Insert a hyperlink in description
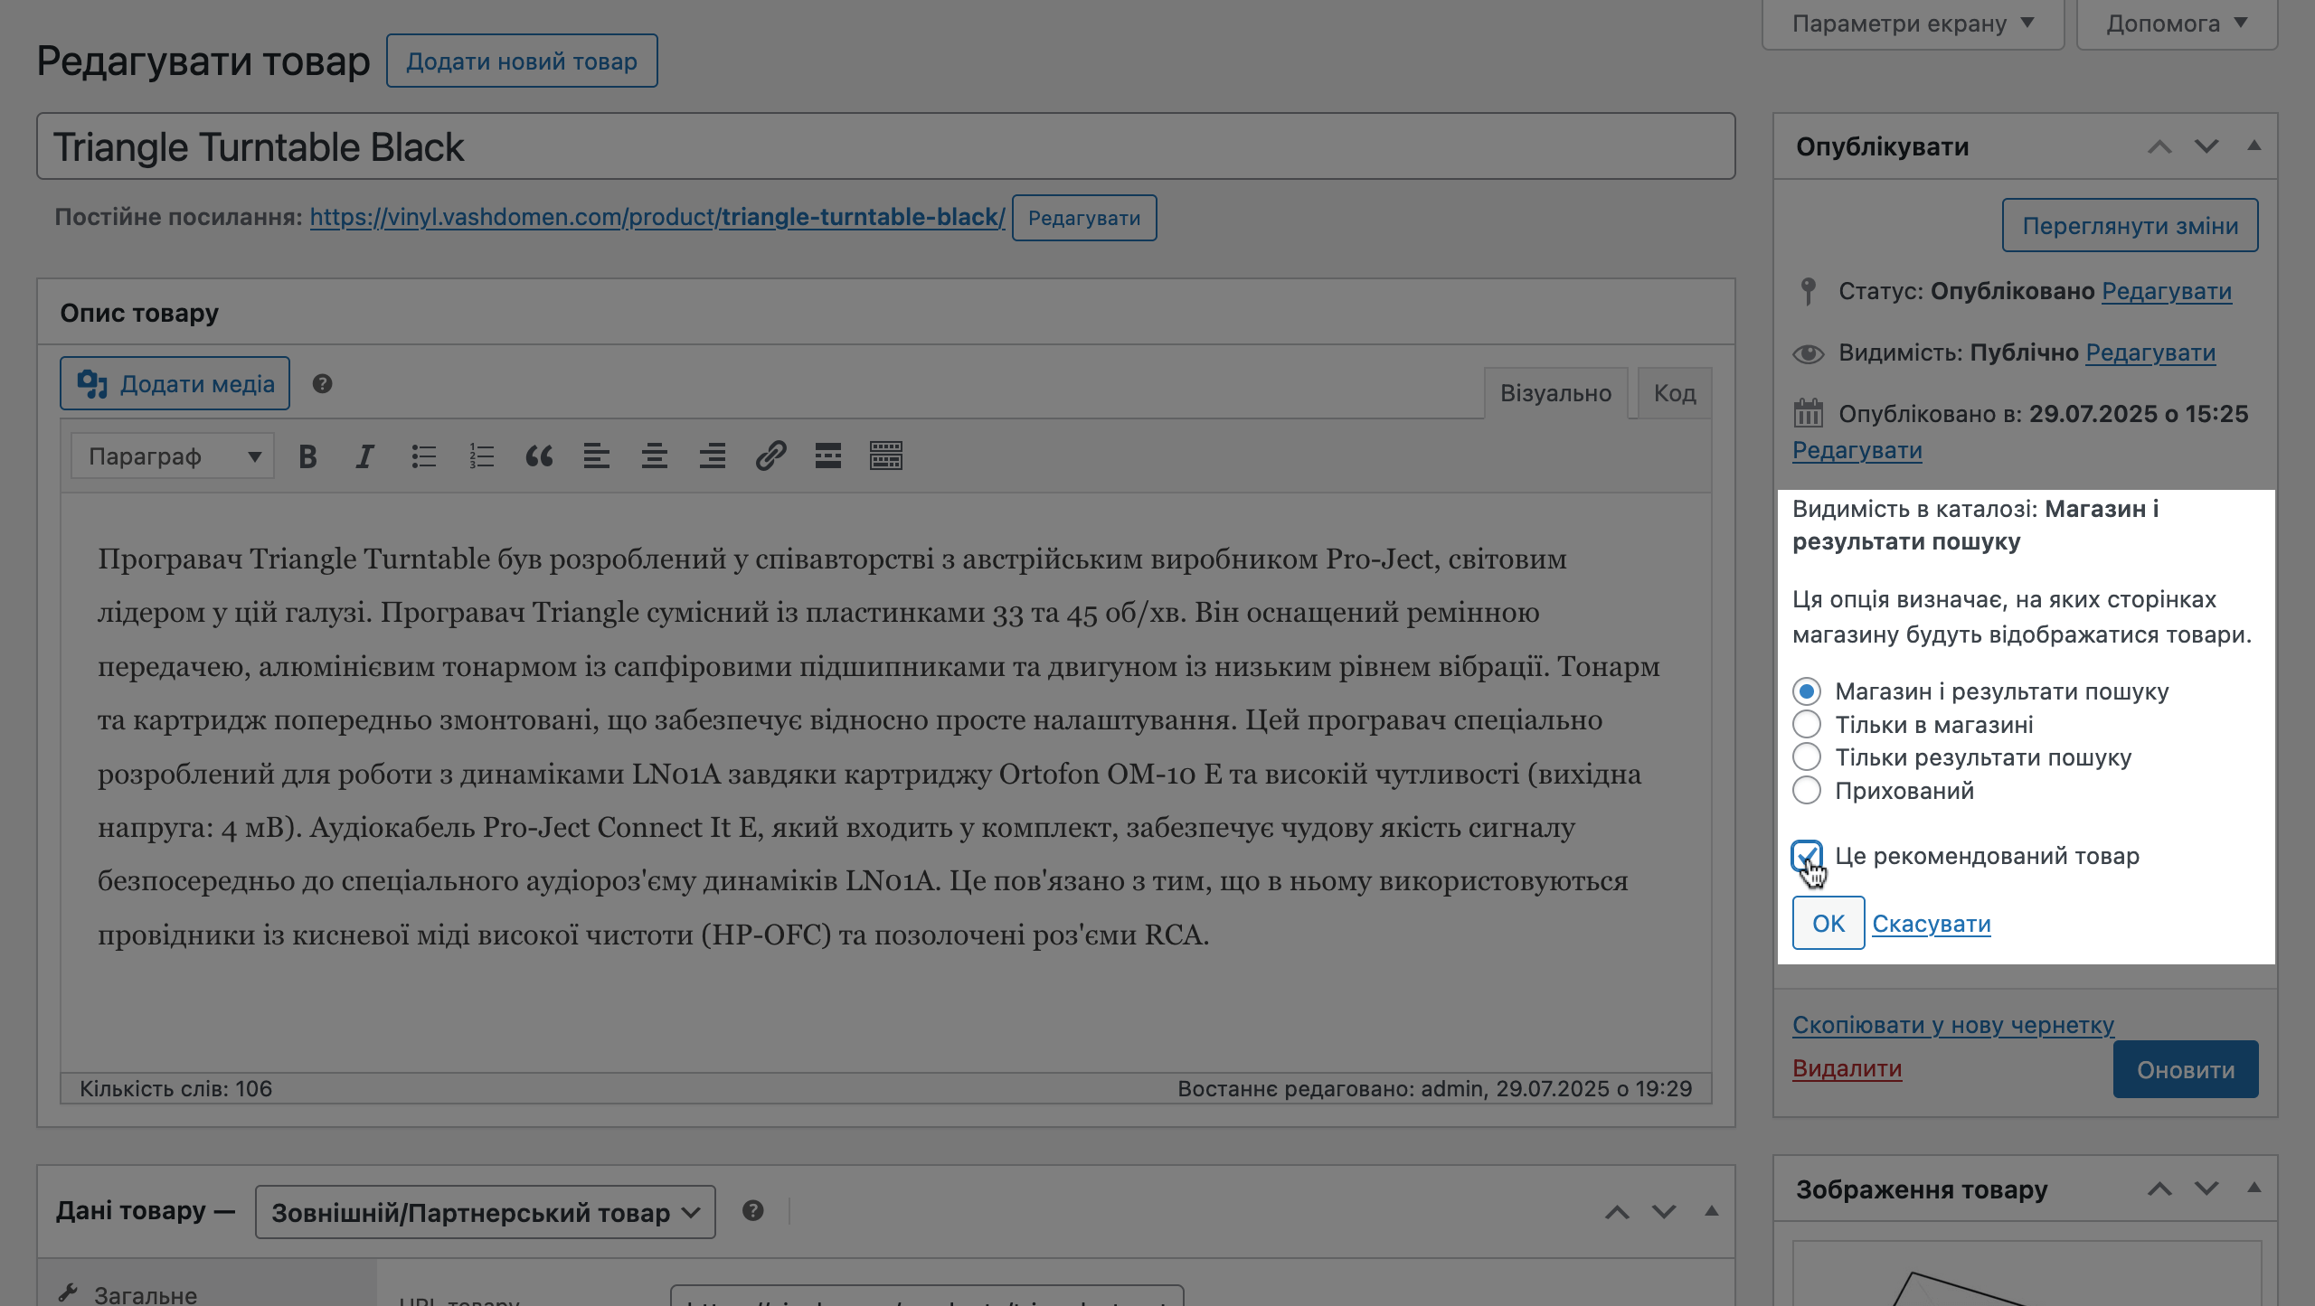Screen dimensions: 2315x1306 coord(770,456)
